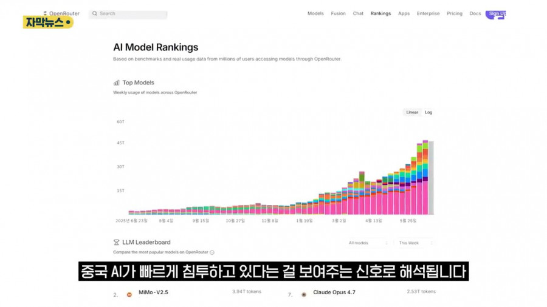Open the All models dropdown
Viewport: 547px width, 307px height.
click(368, 243)
